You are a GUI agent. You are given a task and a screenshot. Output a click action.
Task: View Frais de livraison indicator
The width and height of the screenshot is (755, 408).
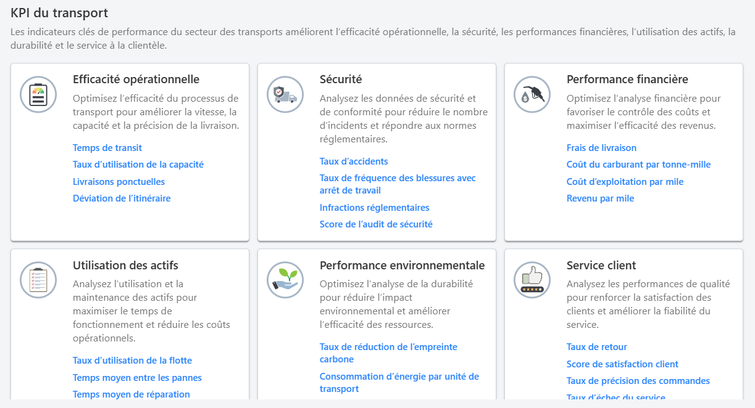pos(601,147)
